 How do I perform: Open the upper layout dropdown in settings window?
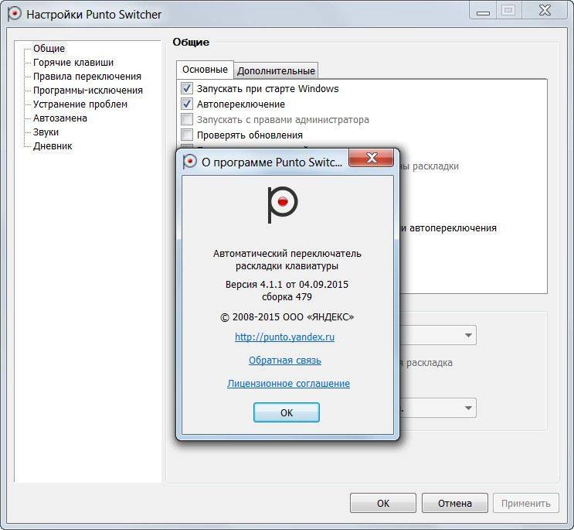click(468, 335)
